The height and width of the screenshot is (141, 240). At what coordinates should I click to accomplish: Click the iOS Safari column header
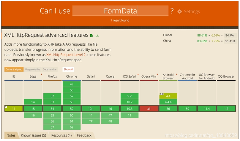130,76
